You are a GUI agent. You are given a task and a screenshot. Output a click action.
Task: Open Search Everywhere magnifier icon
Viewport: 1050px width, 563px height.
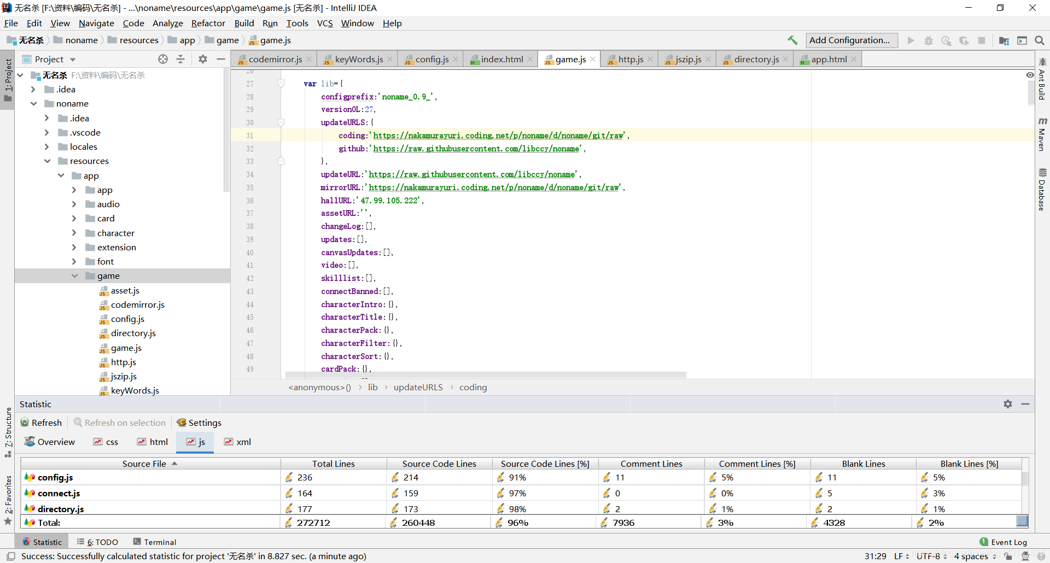click(1040, 40)
